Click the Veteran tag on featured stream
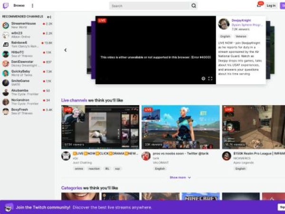Image resolution: width=285 pixels, height=214 pixels. point(241,37)
